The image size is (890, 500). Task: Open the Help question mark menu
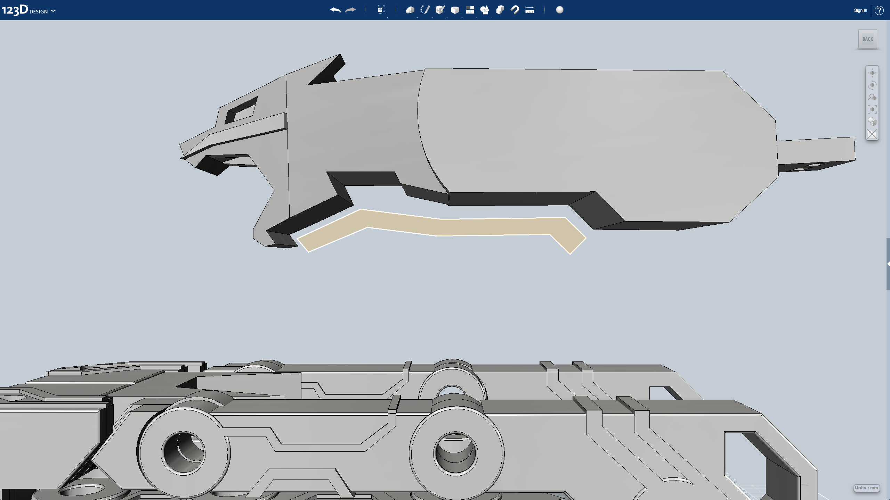tap(880, 10)
